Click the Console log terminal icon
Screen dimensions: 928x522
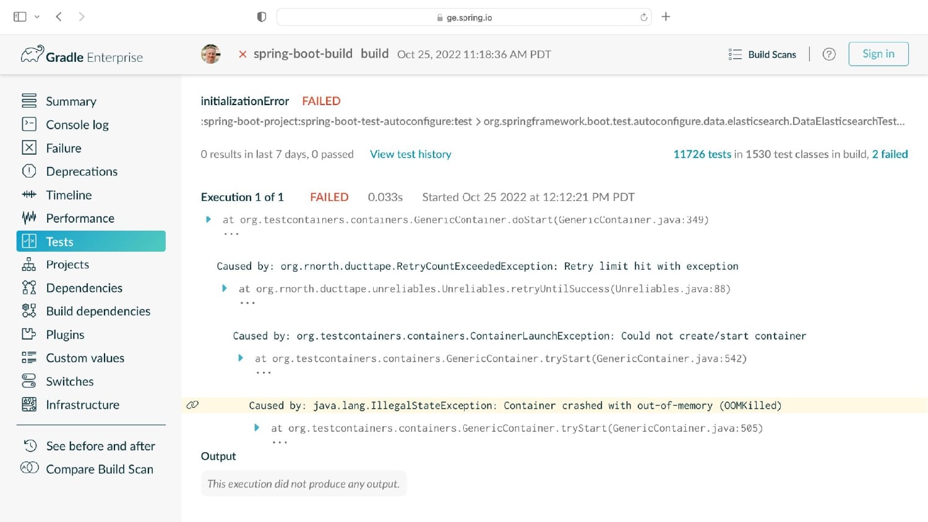click(x=29, y=124)
